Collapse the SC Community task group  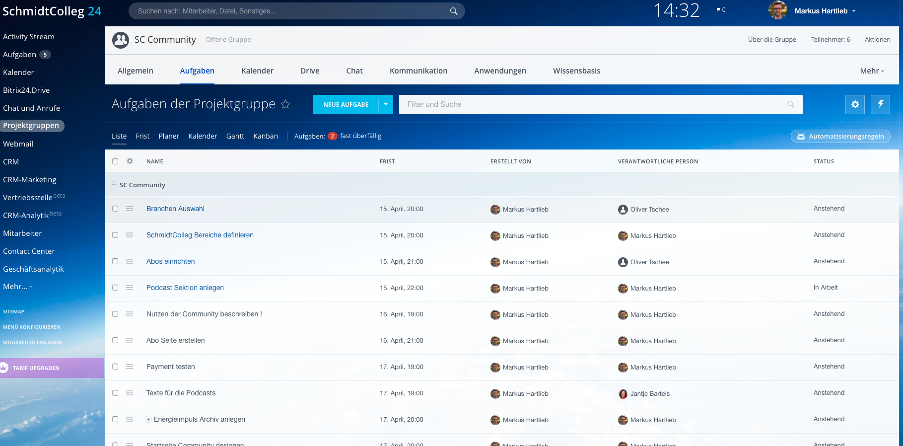click(x=113, y=185)
